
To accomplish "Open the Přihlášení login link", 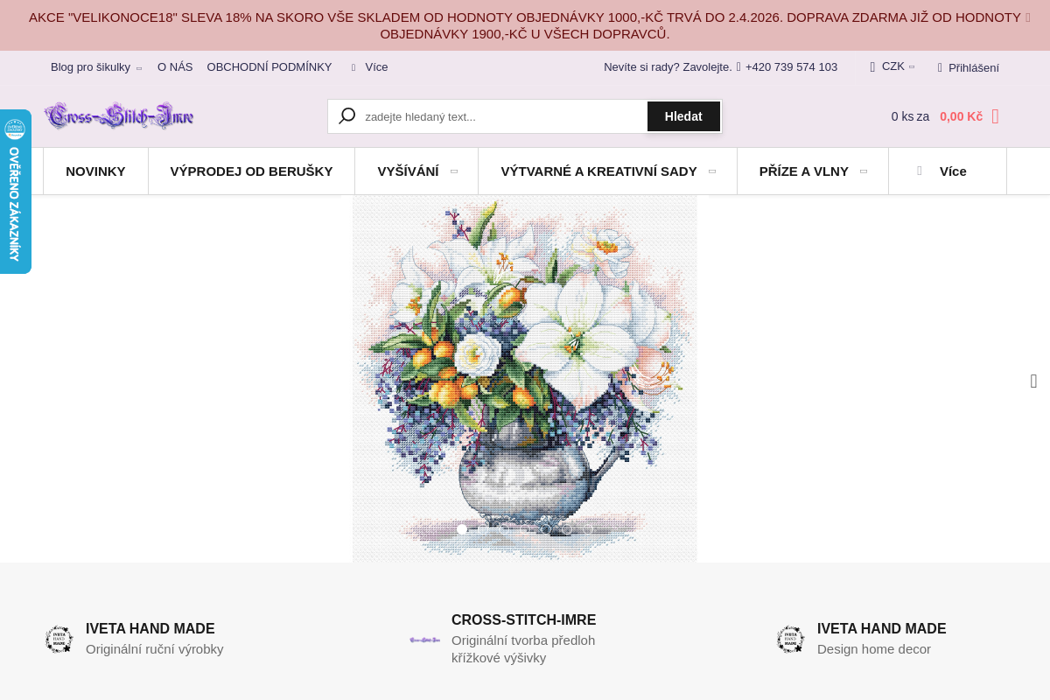I will click(x=968, y=67).
